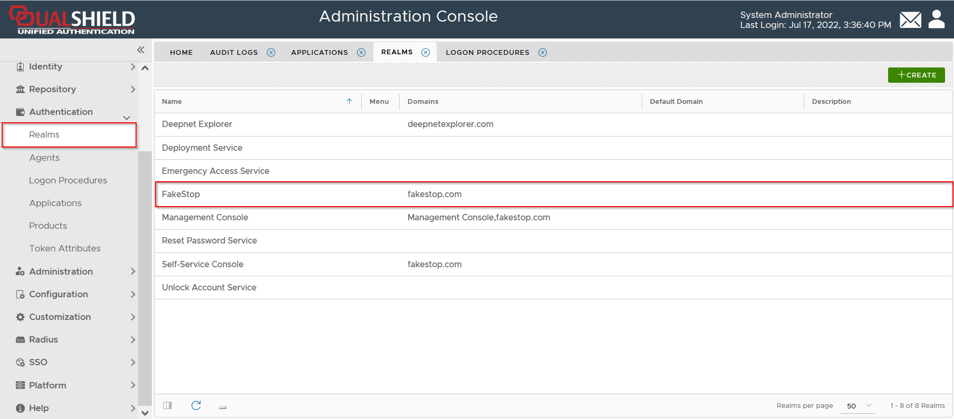Click the DualShield logo
The width and height of the screenshot is (954, 419).
coord(72,20)
